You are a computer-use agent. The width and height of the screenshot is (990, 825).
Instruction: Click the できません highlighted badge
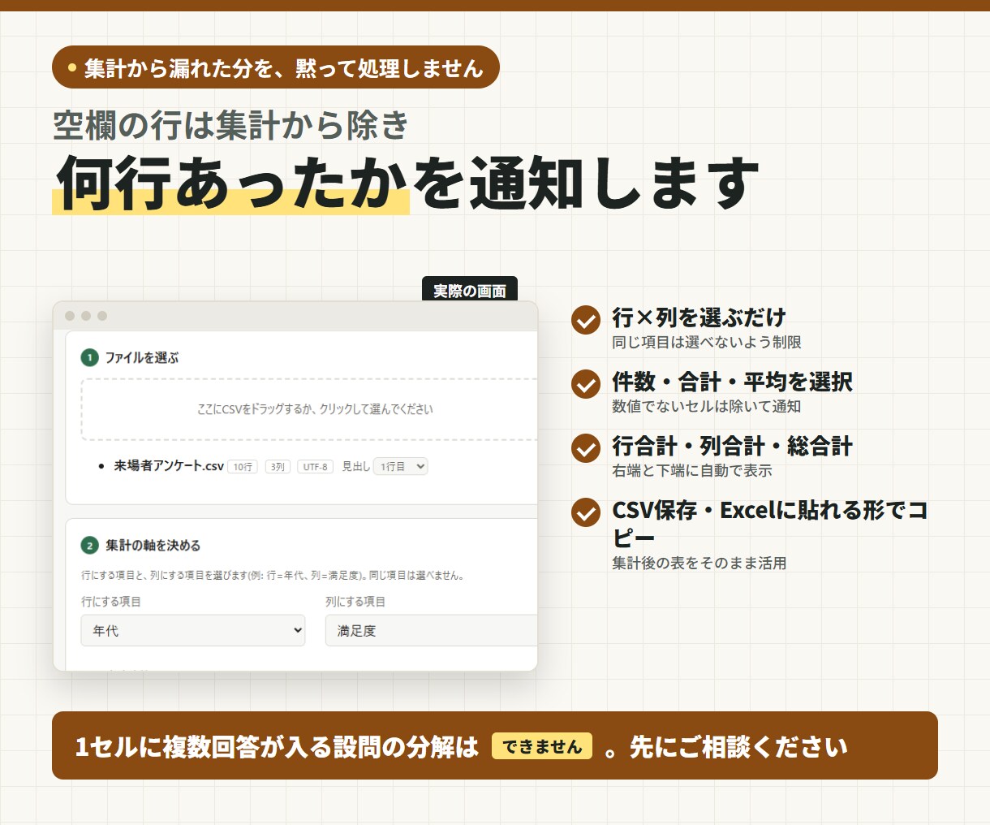point(542,746)
